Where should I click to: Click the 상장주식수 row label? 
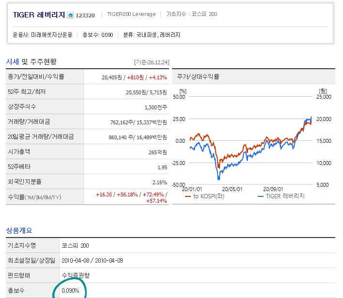22,106
